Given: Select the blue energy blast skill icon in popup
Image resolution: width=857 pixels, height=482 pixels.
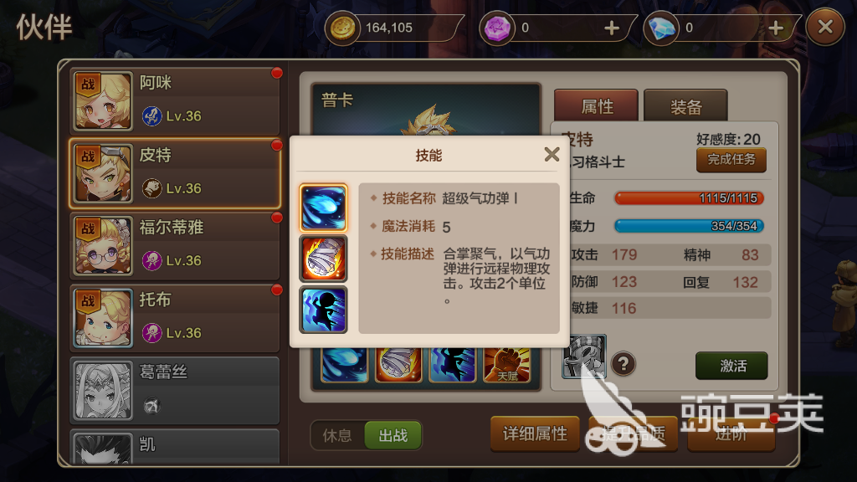Looking at the screenshot, I should tap(323, 208).
